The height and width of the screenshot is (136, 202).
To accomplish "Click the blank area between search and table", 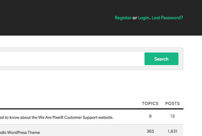I will tap(90, 84).
